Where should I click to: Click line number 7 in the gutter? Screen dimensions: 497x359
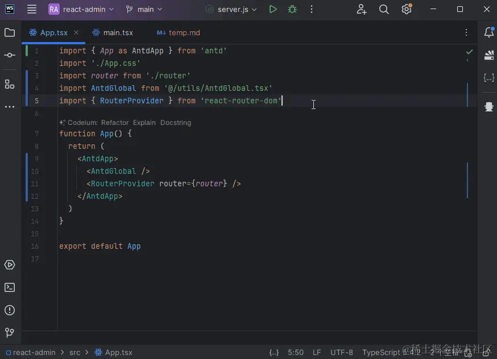tap(37, 134)
